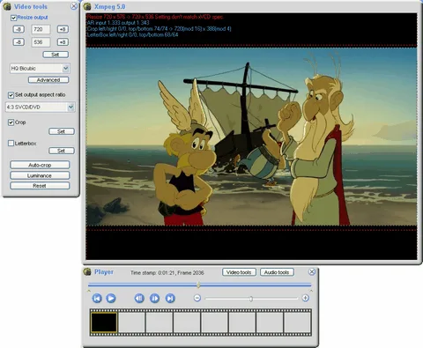Click the handle of the lower Player slider
This screenshot has height=348, width=423.
[x=251, y=299]
